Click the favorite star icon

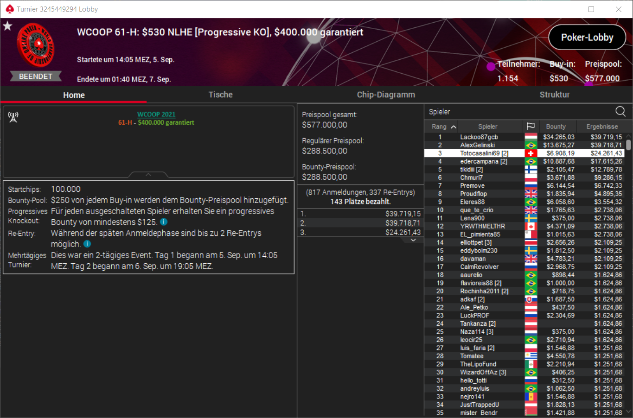(7, 26)
